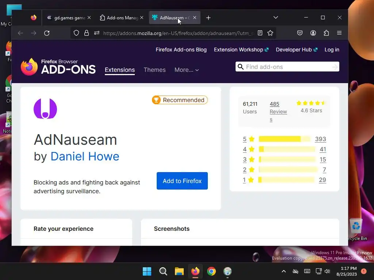Open the Firefox account icon
This screenshot has width=374, height=280.
pos(313,33)
